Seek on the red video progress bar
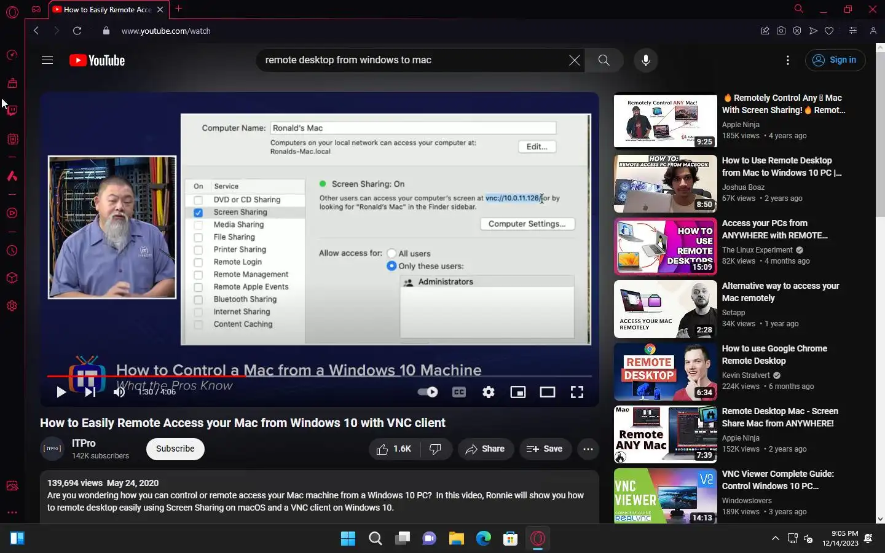This screenshot has width=885, height=553. [320, 376]
